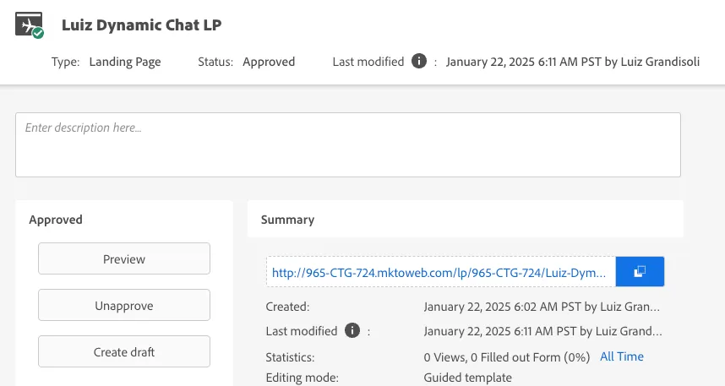Screen dimensions: 725x386
Task: Click the Approved panel heading
Action: [x=56, y=220]
